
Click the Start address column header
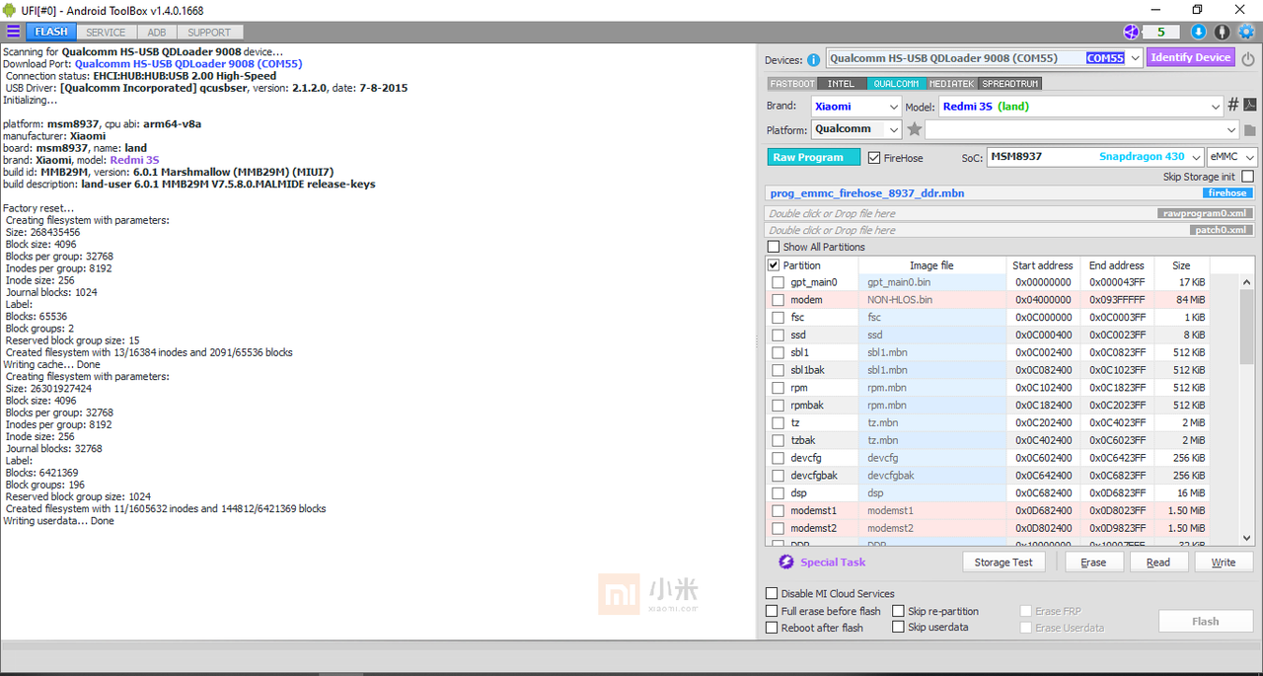[1042, 265]
